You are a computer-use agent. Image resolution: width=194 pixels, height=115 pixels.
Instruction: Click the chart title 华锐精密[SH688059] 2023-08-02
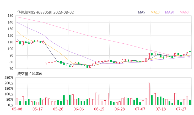tap(45, 13)
